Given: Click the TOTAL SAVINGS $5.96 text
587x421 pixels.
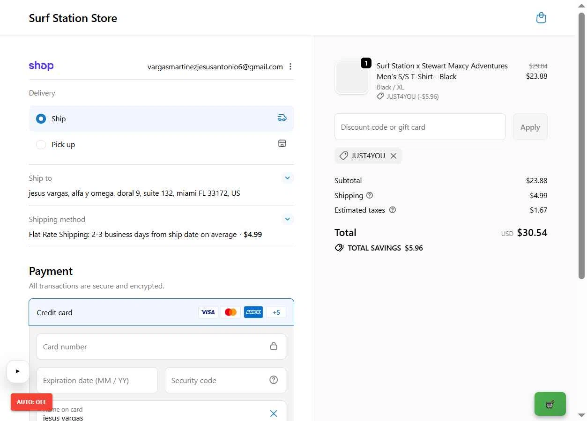Looking at the screenshot, I should 385,248.
